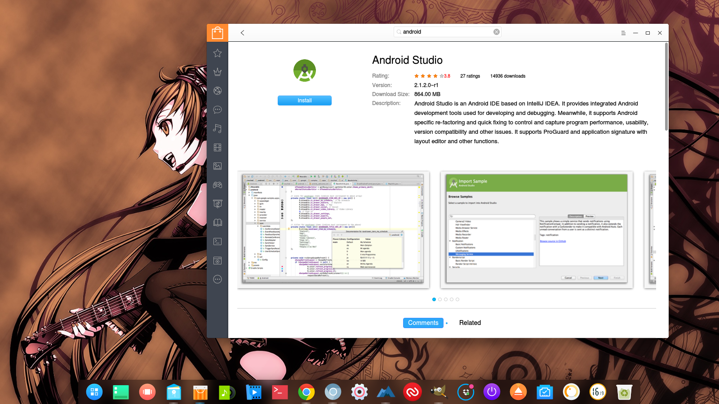Viewport: 719px width, 404px height.
Task: Open the Launcher from the dock
Action: point(94,392)
